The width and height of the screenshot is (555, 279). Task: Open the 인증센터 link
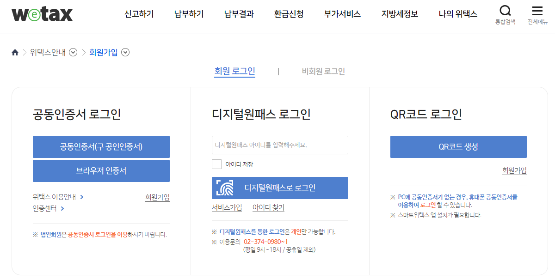click(x=44, y=208)
